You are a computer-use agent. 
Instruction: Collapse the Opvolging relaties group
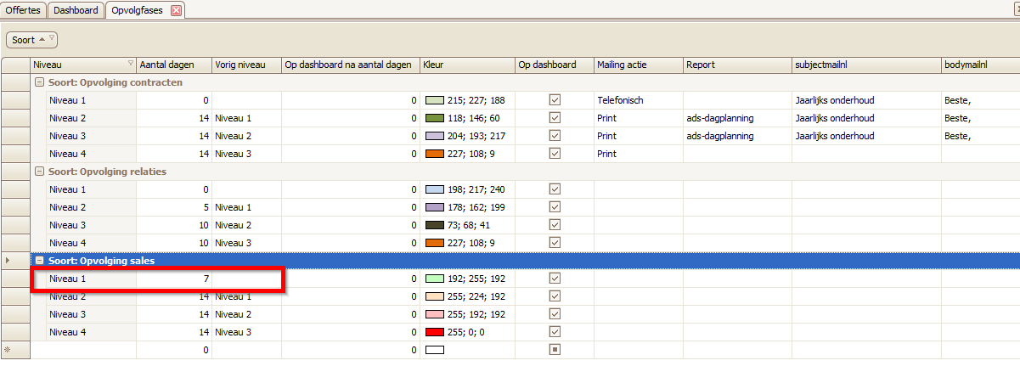39,172
